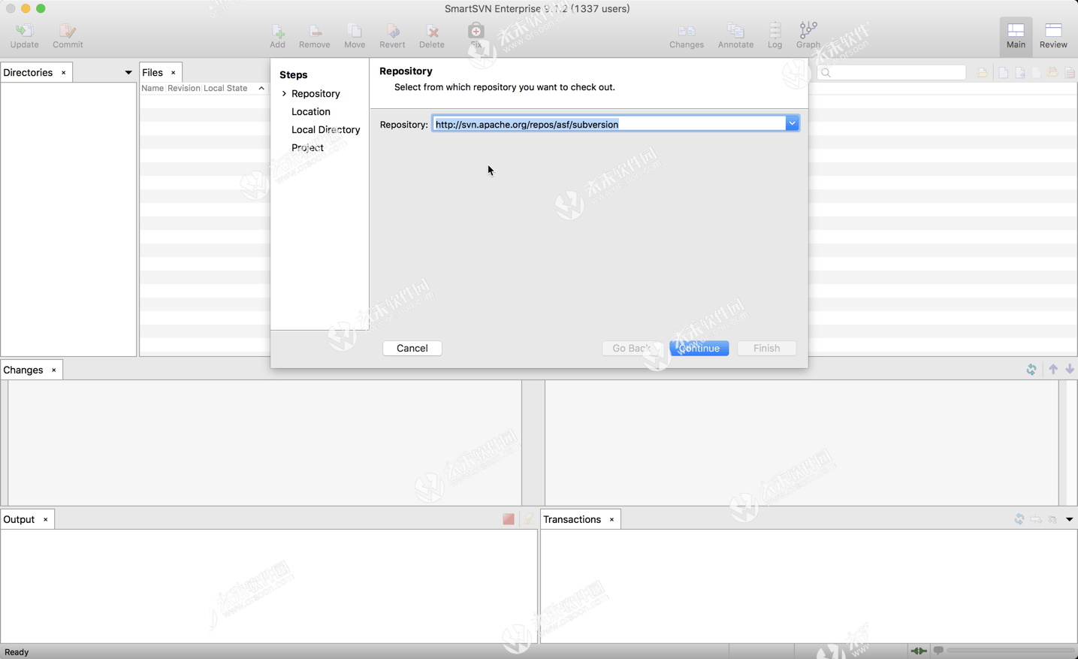Click the Go Back button
The width and height of the screenshot is (1078, 659).
pos(632,349)
